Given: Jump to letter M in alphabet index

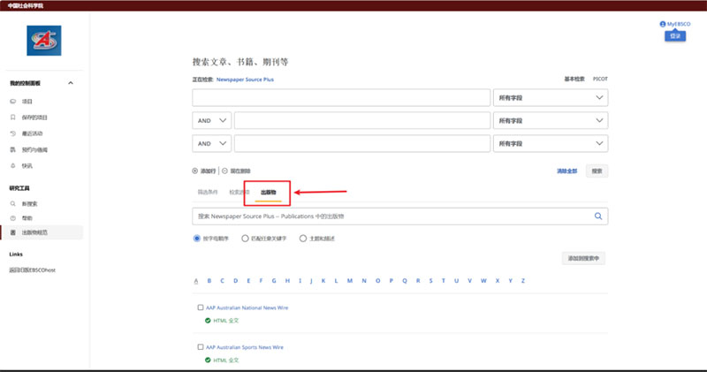Looking at the screenshot, I should (x=350, y=281).
